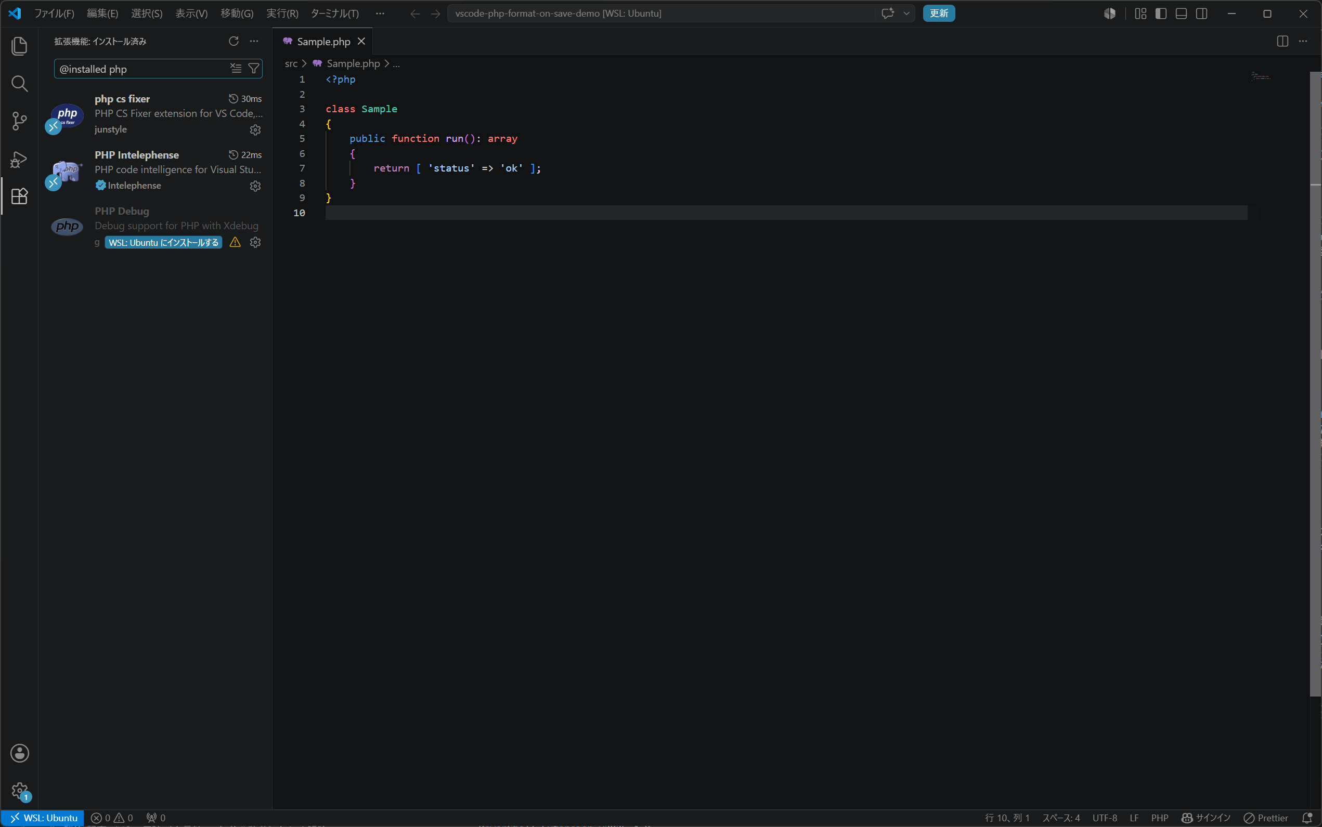Click the editor vertical scrollbar

click(1315, 383)
